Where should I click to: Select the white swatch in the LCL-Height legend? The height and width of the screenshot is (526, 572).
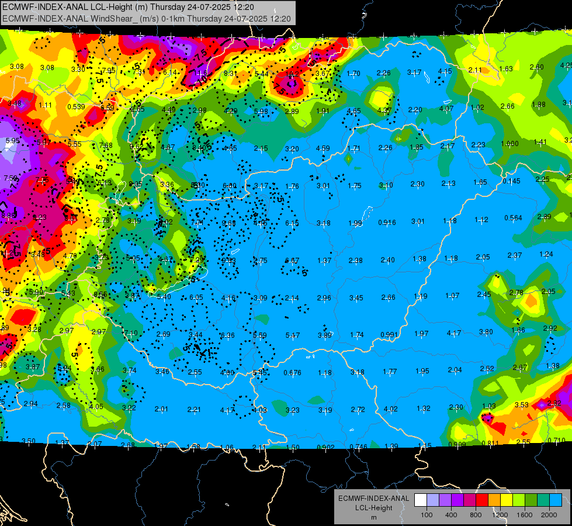421,500
